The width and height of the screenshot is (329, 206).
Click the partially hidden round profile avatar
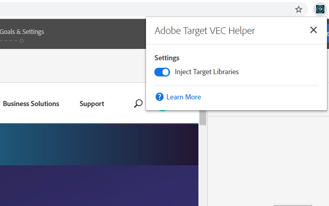point(162,109)
